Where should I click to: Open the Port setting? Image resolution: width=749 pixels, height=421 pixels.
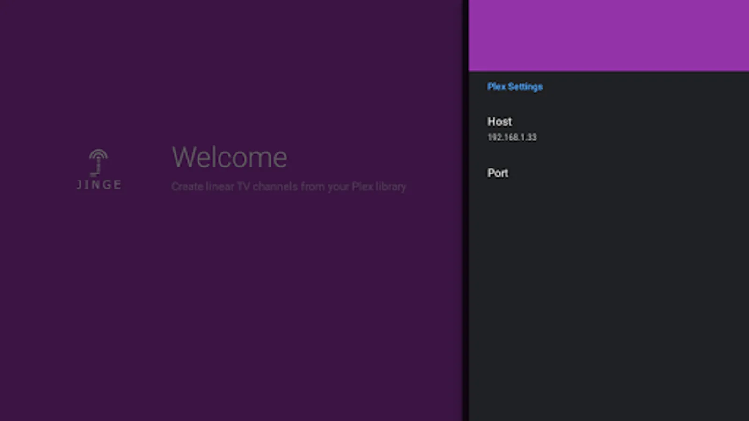click(609, 173)
